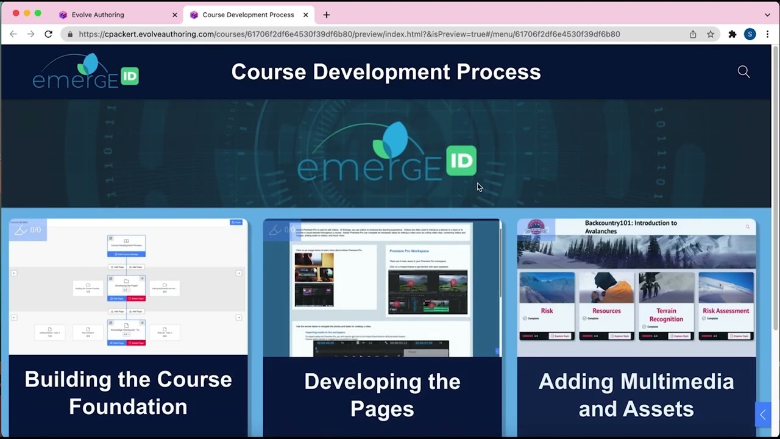Open Adding Multimedia and Assets thumbnail
780x439 pixels.
[x=636, y=288]
